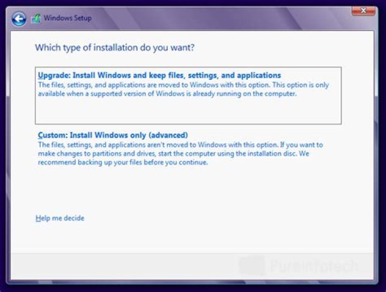Click the Windows Setup title bar icon
The width and height of the screenshot is (386, 292).
36,19
